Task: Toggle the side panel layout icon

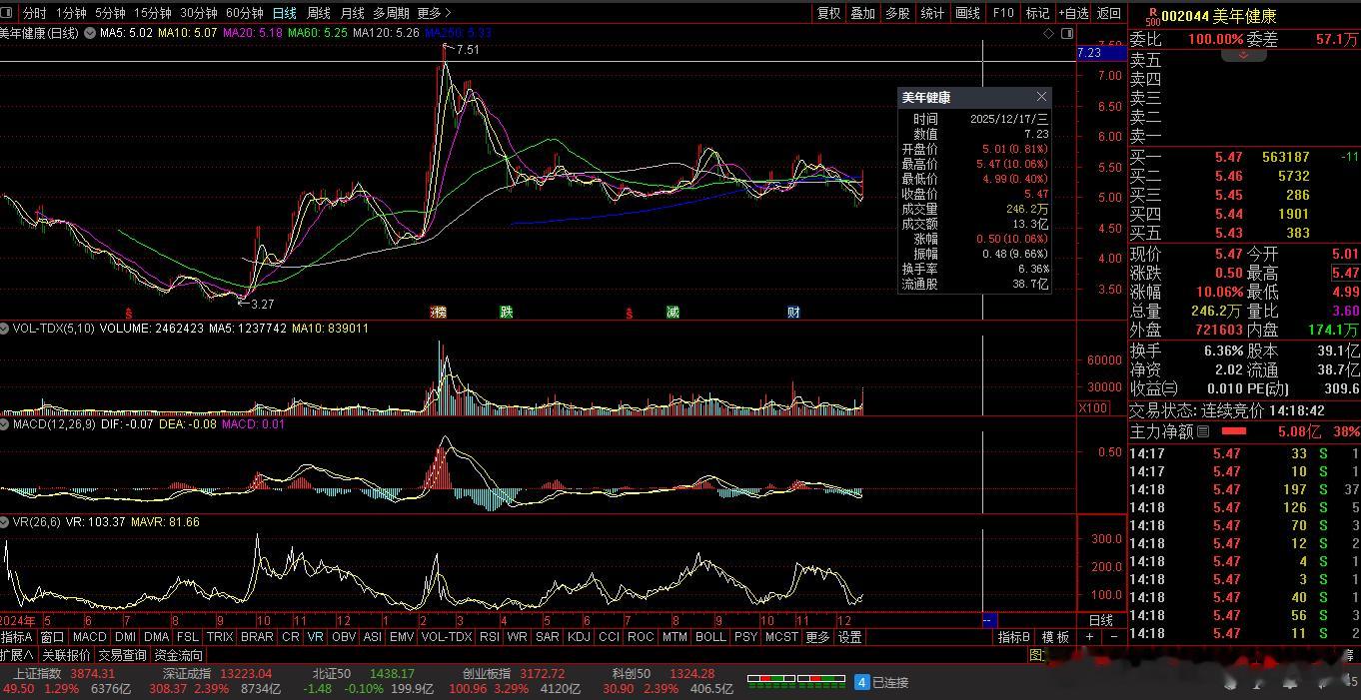Action: click(1065, 33)
